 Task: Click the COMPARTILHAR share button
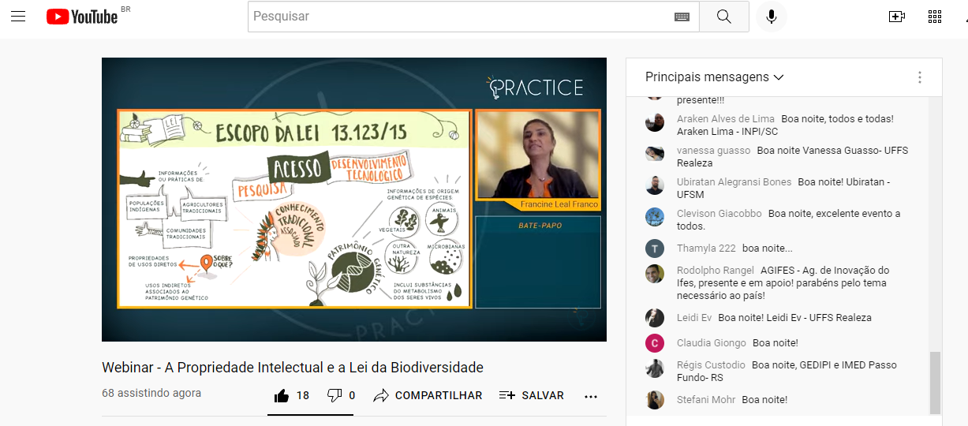tap(428, 395)
